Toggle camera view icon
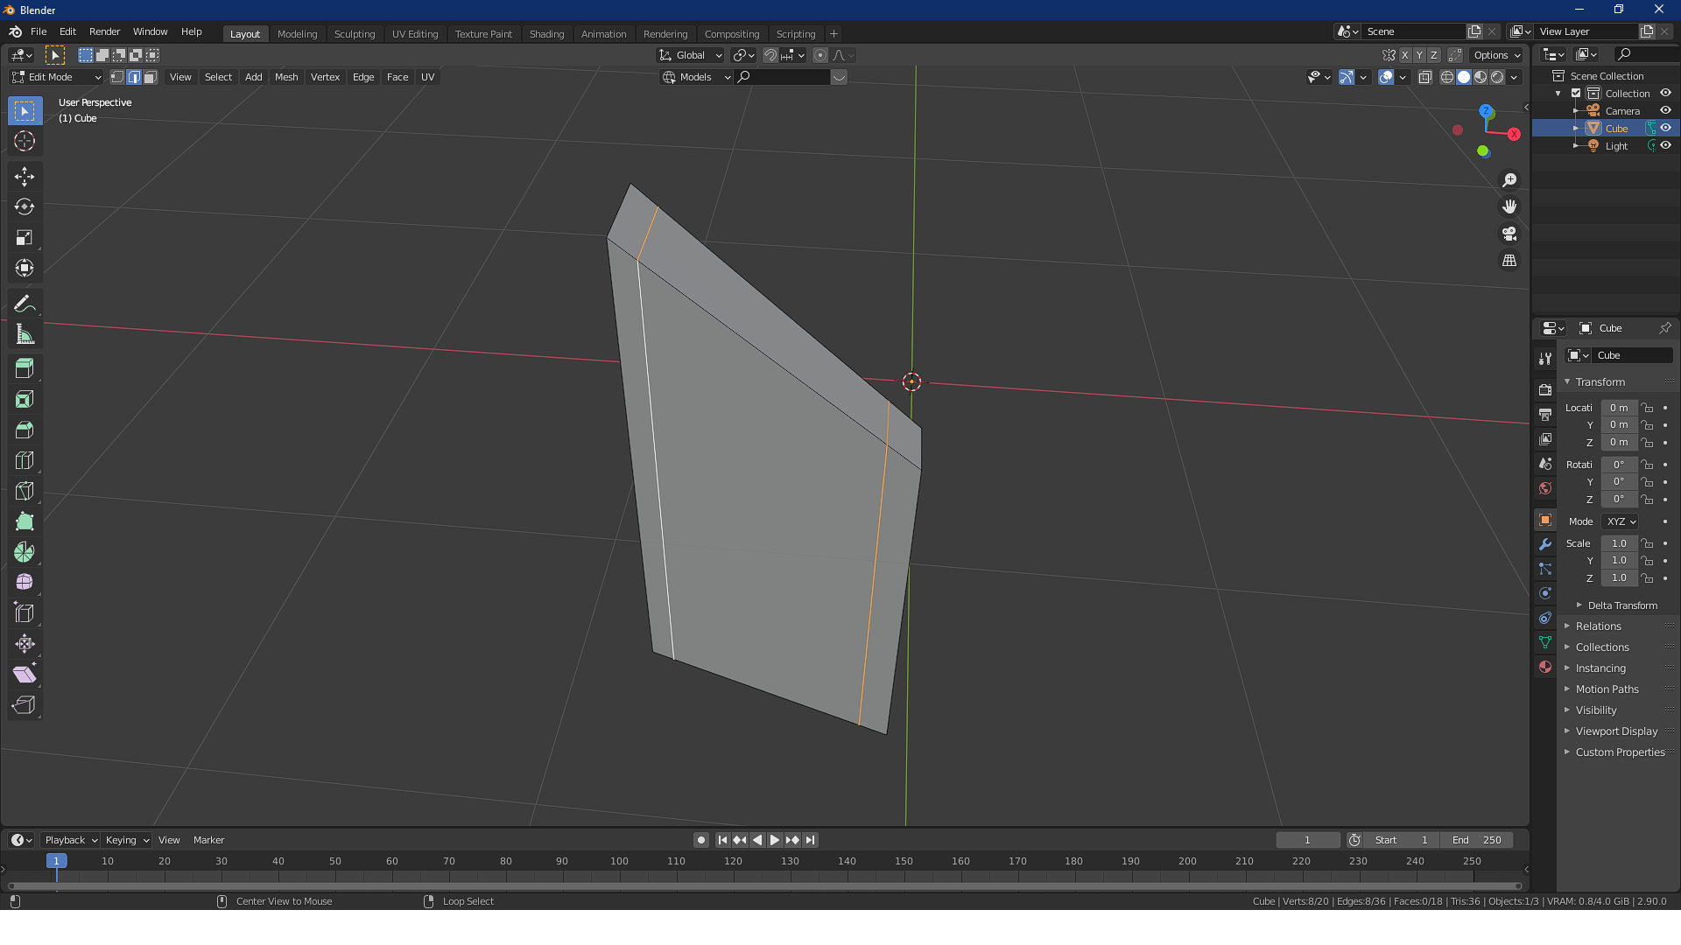Screen dimensions: 1681x945 coord(1509,234)
